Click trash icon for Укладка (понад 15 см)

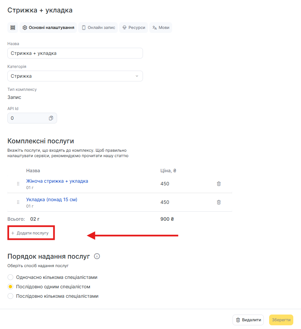coord(219,202)
